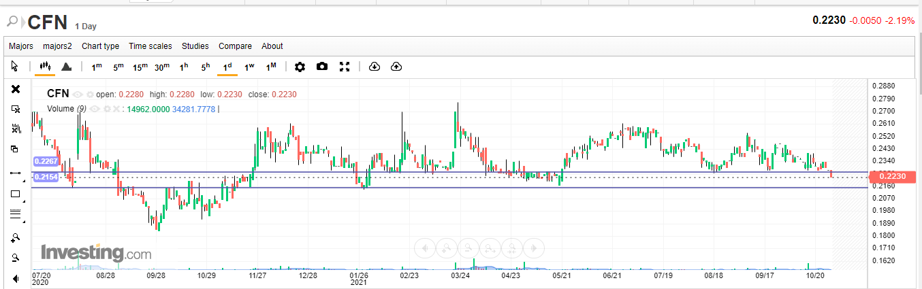Expand the line drawing tool options
The width and height of the screenshot is (922, 289).
pos(24,181)
